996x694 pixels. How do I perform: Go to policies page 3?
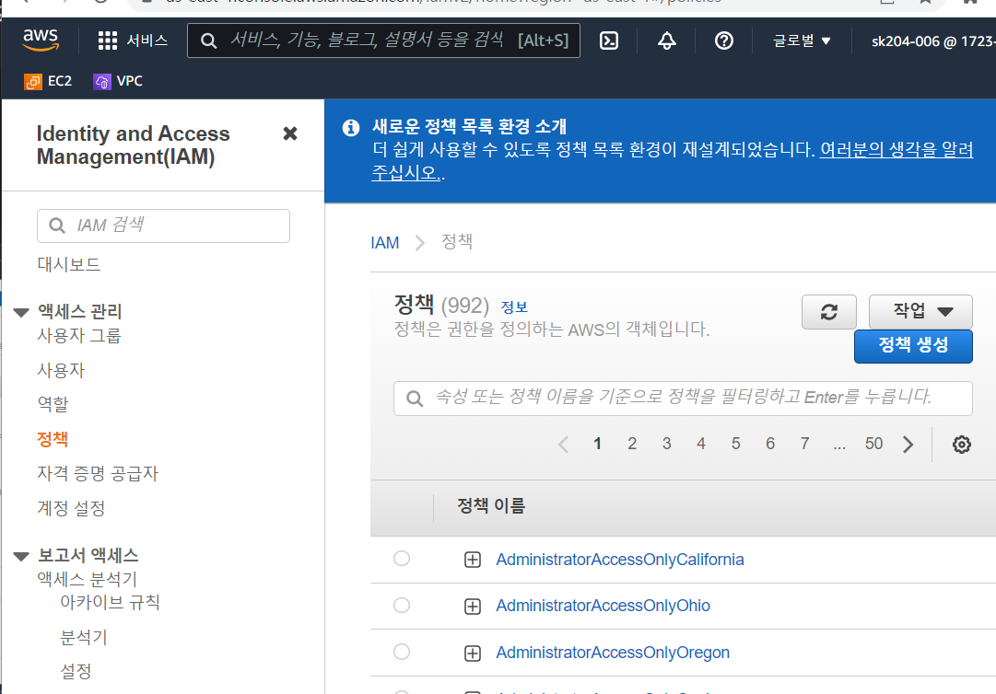666,444
